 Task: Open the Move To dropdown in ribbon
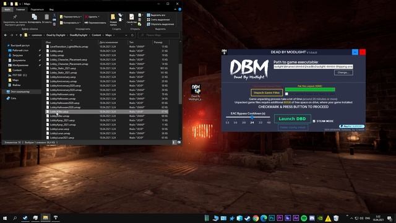(x=70, y=17)
